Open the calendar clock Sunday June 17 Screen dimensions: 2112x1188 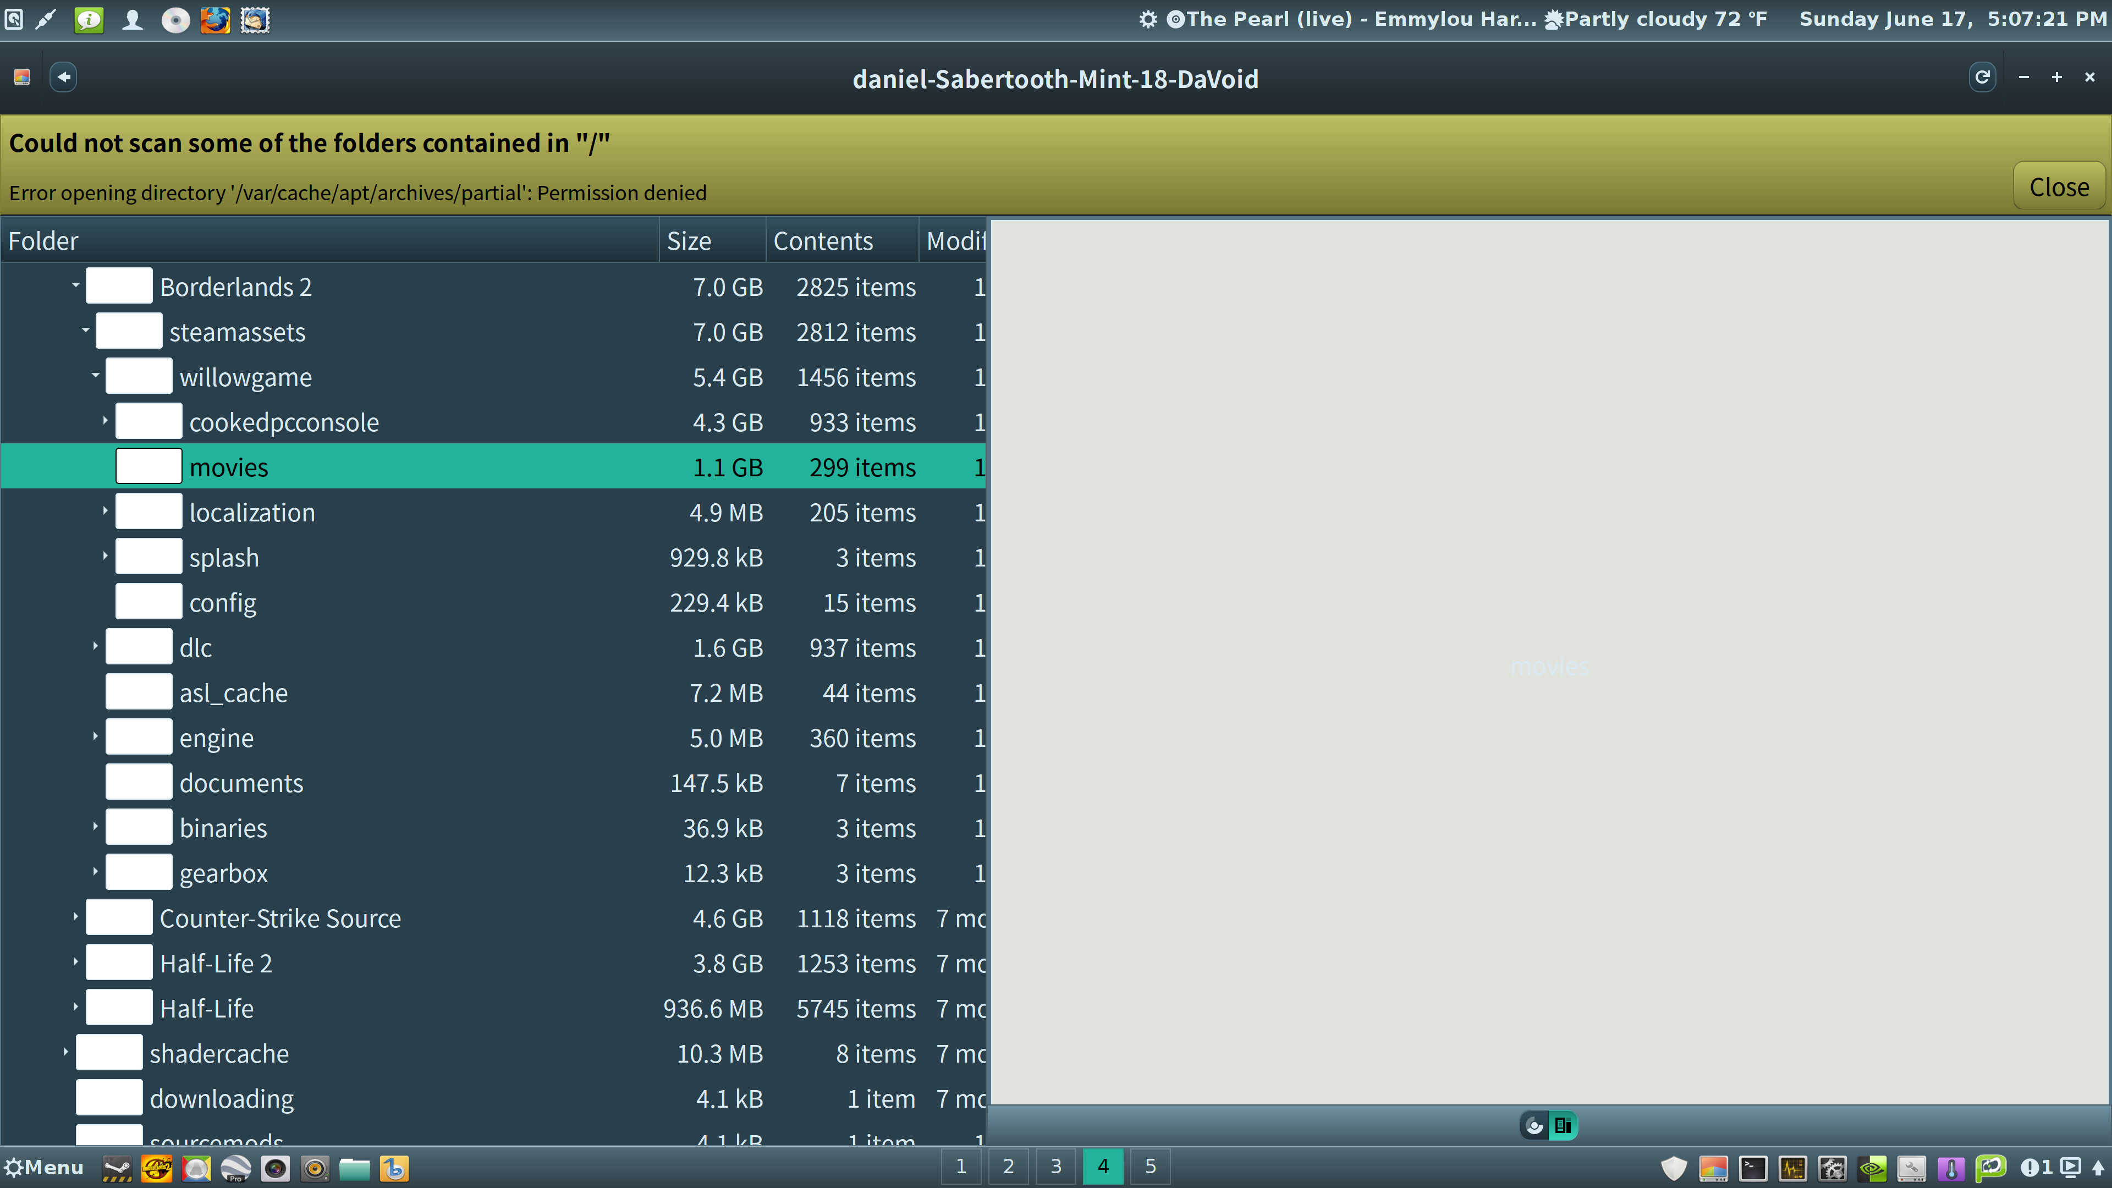point(1953,19)
